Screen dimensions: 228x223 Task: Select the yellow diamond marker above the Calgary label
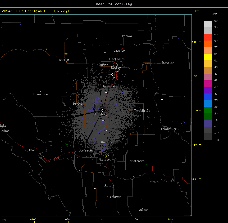pos(107,156)
